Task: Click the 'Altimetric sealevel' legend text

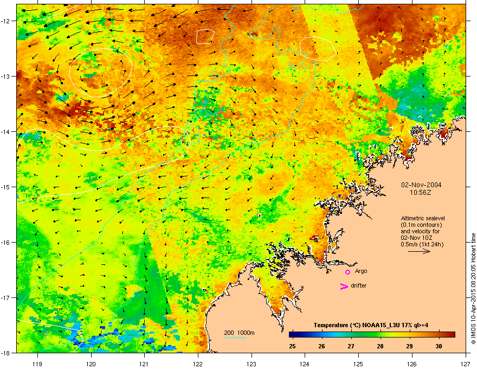Action: click(423, 218)
